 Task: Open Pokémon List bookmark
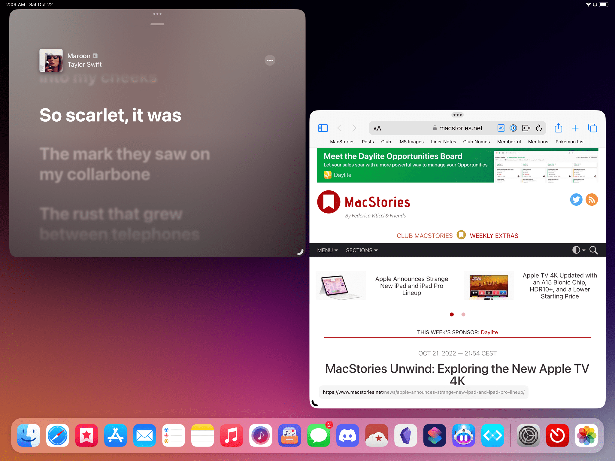[x=570, y=142]
